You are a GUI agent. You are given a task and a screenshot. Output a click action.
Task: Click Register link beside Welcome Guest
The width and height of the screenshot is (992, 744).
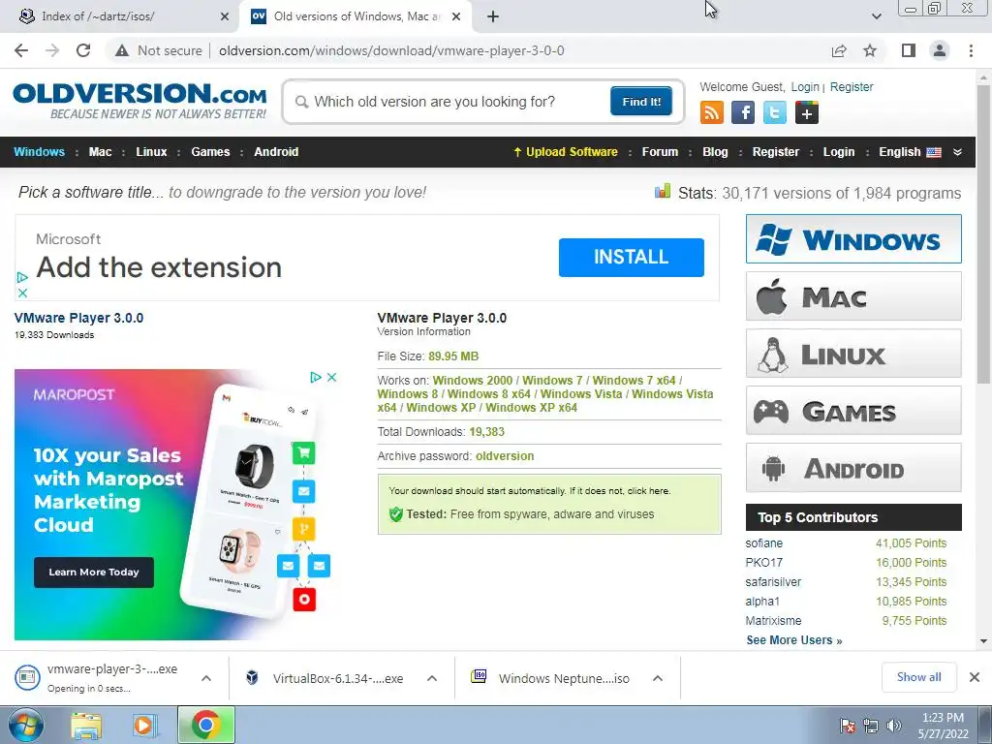(x=851, y=87)
